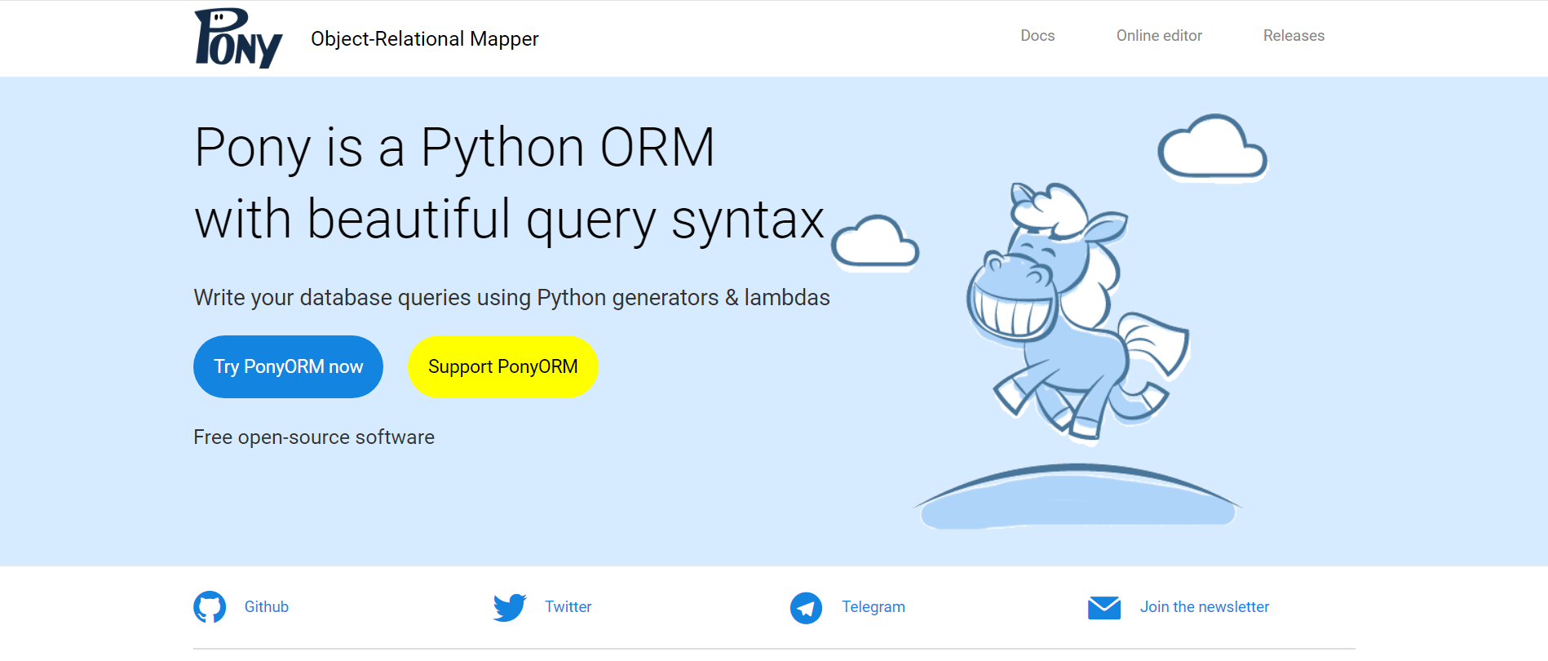Screen dimensions: 1548x661
Task: Click the GitHub octocat icon
Action: 210,607
